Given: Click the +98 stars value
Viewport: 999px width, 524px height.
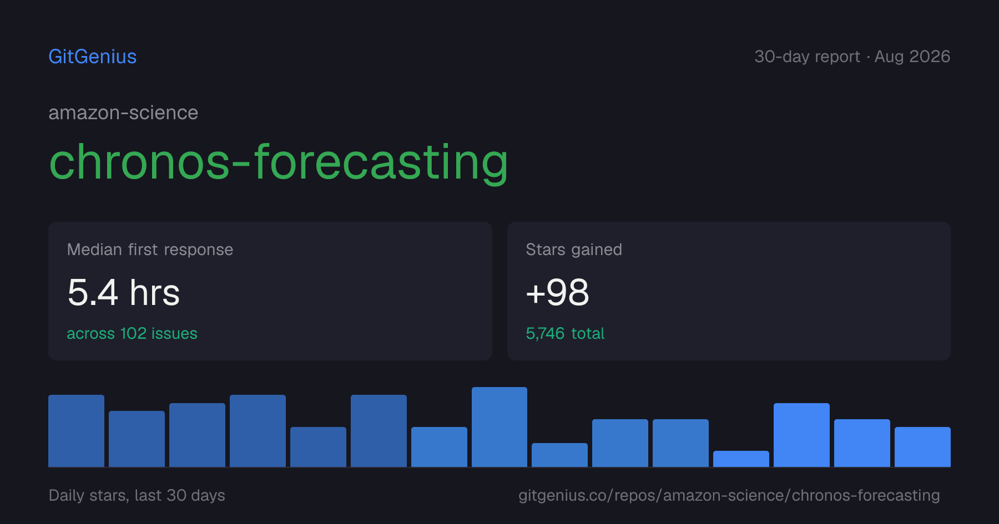Looking at the screenshot, I should [557, 292].
